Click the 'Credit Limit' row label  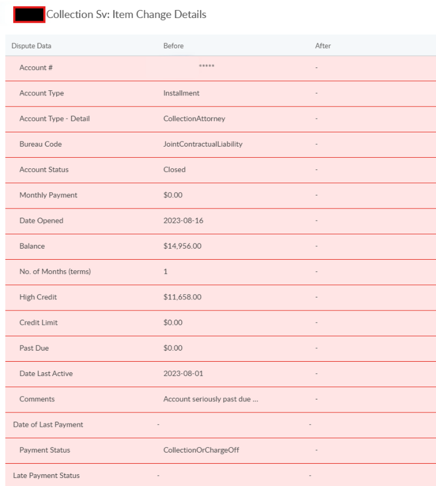click(38, 322)
